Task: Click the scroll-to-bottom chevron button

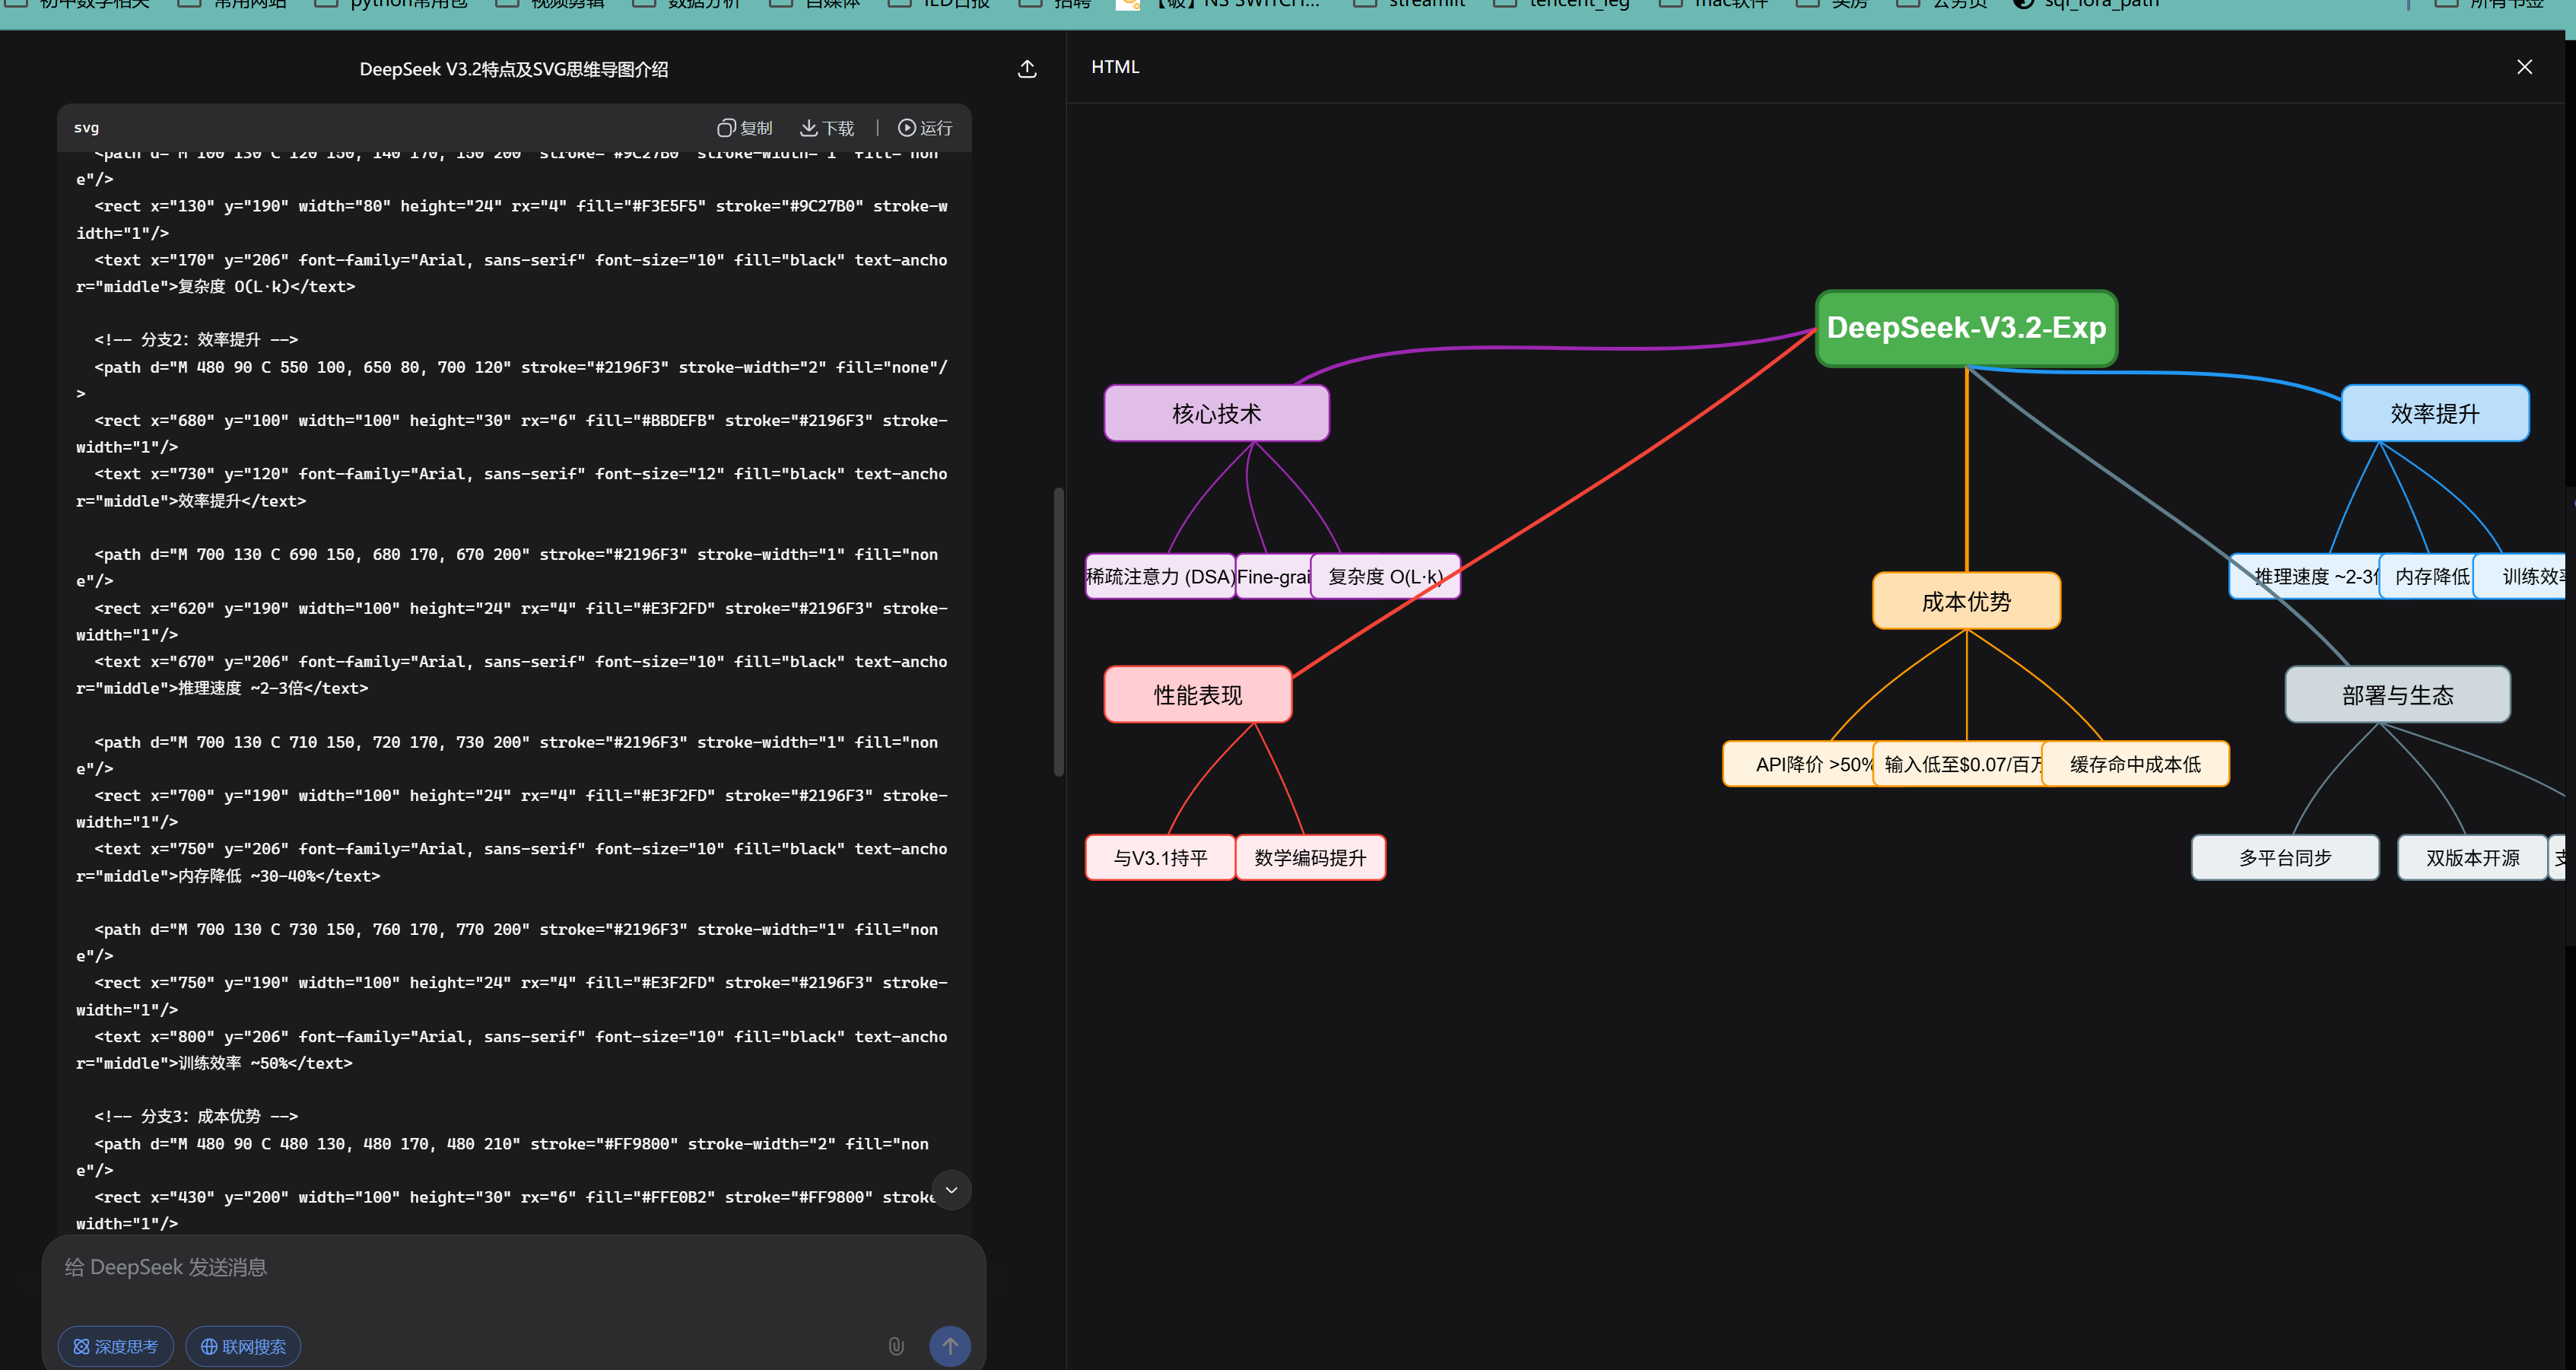Action: 951,1190
